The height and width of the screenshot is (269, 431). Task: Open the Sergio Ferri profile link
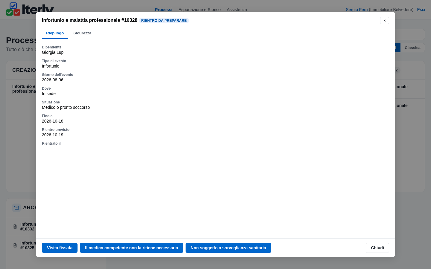(x=357, y=10)
